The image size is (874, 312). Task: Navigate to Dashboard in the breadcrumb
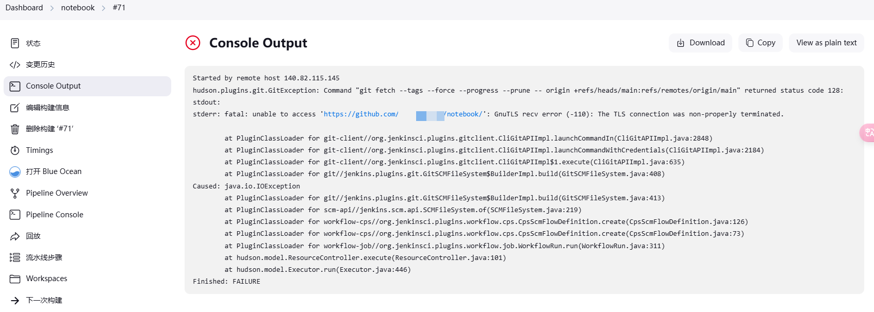click(24, 8)
